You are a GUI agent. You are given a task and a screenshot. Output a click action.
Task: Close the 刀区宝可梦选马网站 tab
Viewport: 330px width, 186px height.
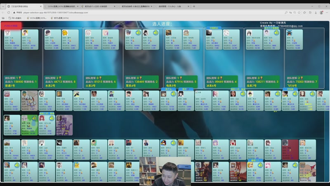(x=40, y=6)
